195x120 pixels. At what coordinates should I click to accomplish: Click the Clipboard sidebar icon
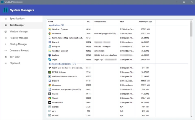click(6, 63)
